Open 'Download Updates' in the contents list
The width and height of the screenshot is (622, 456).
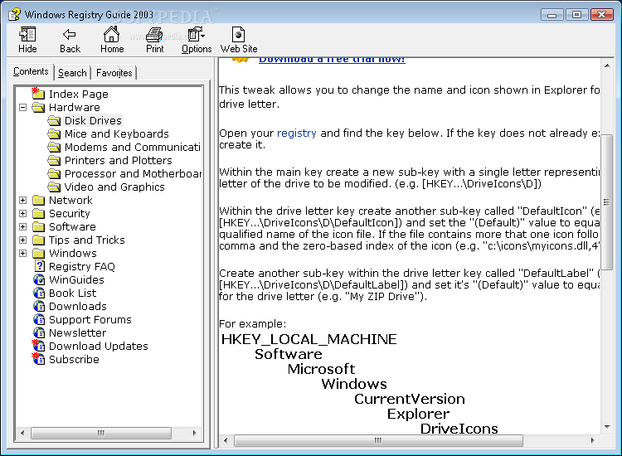pyautogui.click(x=99, y=347)
